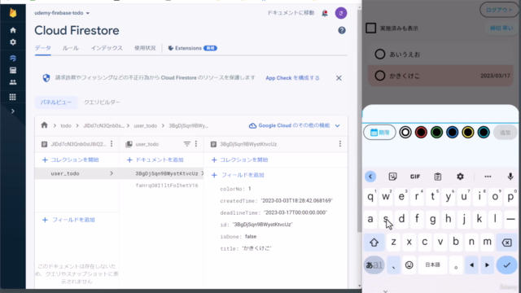
Task: Open the all products grid icon
Action: [13, 97]
